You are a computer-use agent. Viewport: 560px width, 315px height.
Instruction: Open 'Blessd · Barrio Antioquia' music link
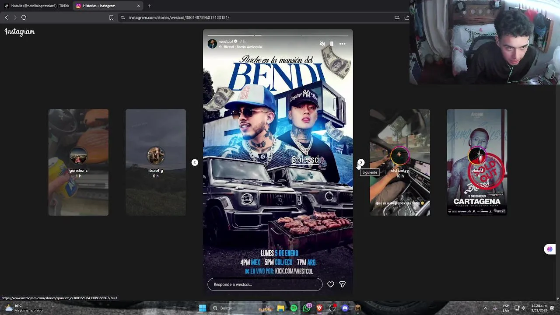(242, 47)
